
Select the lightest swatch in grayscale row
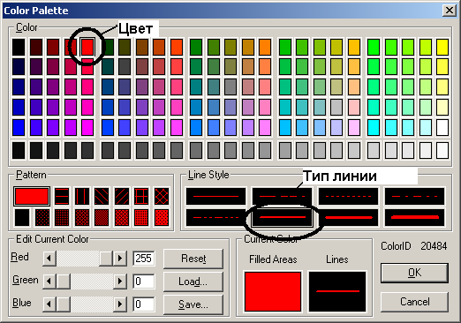tap(442, 150)
